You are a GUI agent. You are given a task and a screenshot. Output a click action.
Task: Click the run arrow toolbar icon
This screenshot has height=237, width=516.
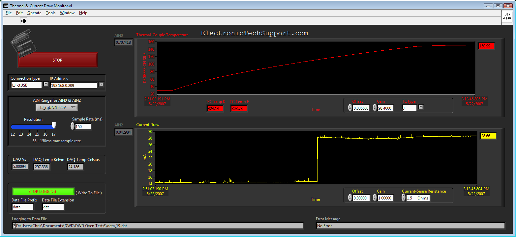coord(24,21)
